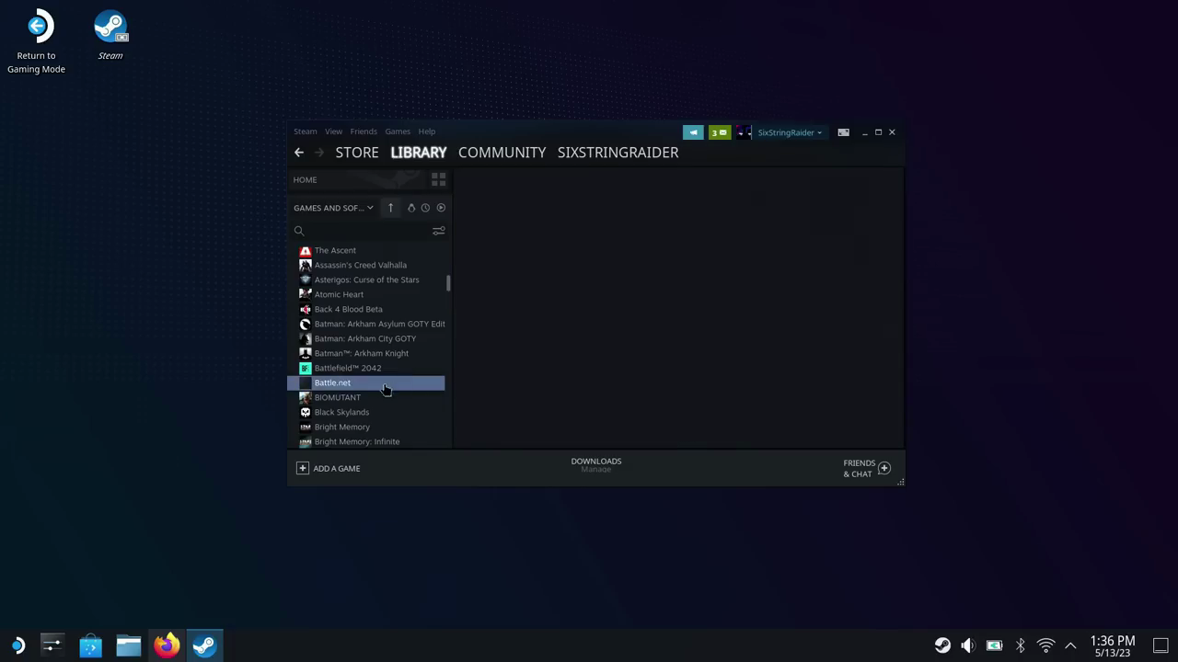Click the library list scrollbar thumb

click(x=448, y=283)
